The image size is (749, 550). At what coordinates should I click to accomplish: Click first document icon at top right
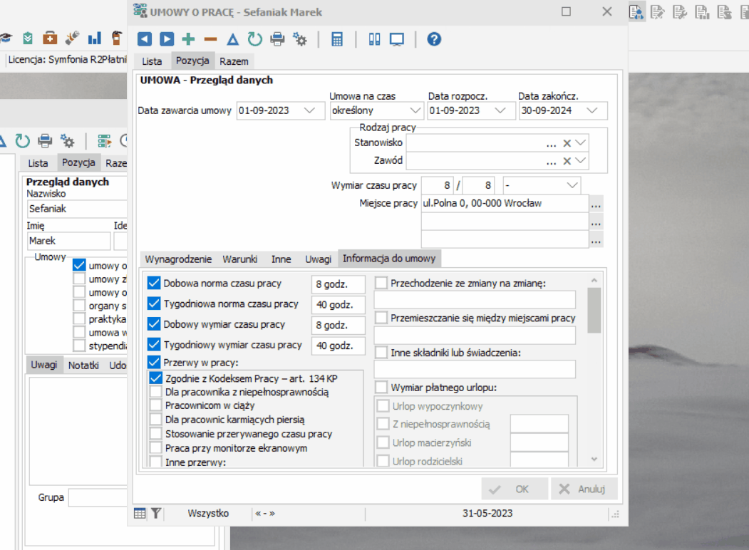point(636,12)
